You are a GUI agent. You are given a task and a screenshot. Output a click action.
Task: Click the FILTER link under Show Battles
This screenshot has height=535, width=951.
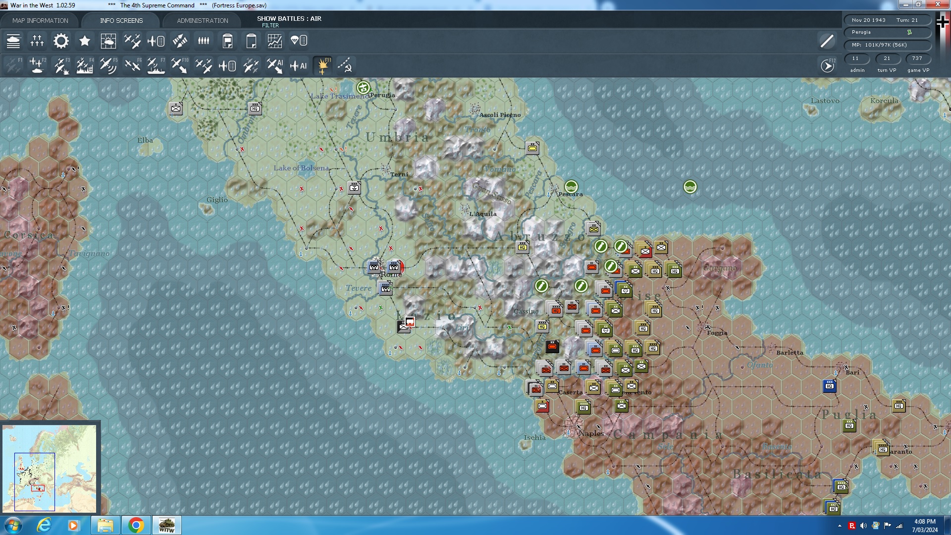(270, 25)
